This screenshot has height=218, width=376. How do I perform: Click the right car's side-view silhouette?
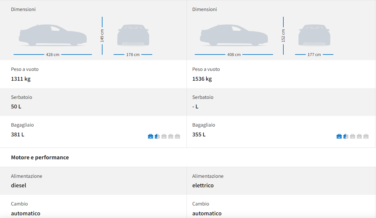(234, 35)
